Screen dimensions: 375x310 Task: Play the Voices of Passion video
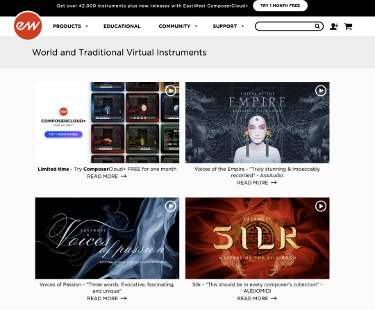[x=171, y=206]
